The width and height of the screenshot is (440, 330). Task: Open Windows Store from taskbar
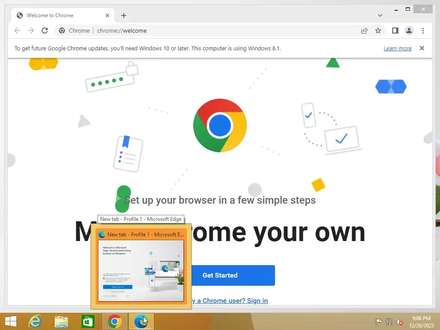tap(88, 321)
